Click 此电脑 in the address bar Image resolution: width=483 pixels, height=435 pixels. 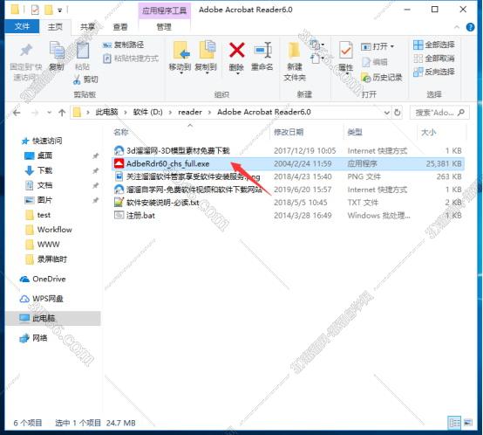pyautogui.click(x=106, y=112)
